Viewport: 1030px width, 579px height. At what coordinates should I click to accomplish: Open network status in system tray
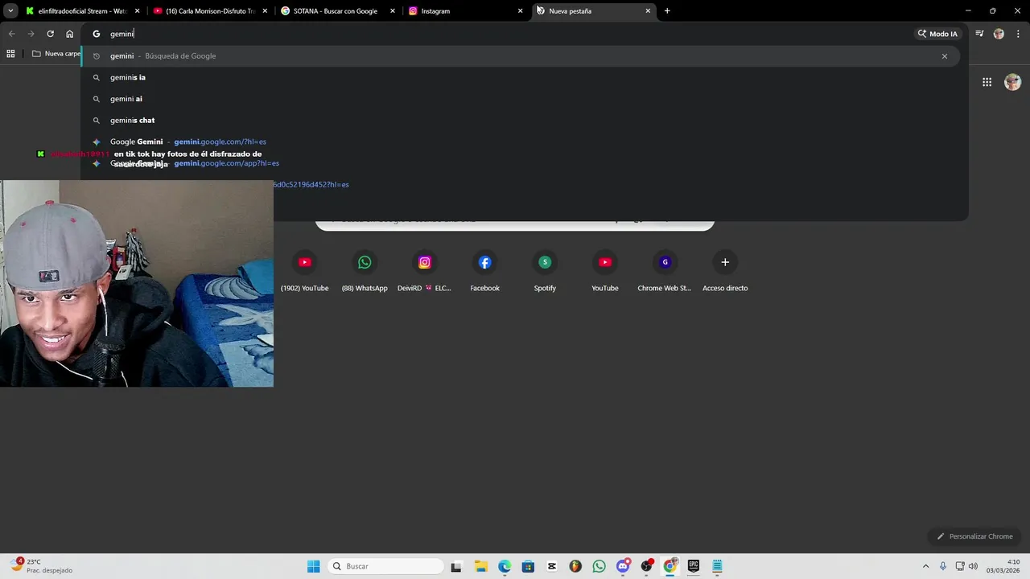960,566
